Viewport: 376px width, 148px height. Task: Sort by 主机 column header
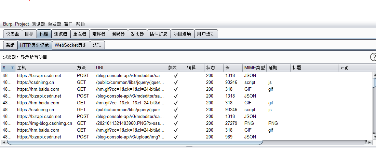click(x=45, y=68)
